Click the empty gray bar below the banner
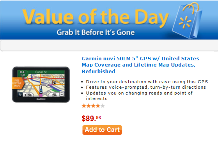The height and width of the screenshot is (144, 218). coord(109,46)
